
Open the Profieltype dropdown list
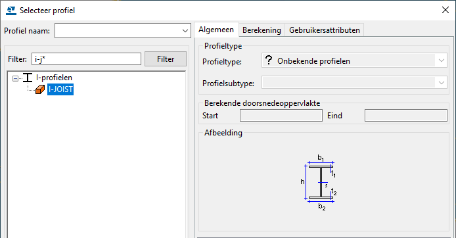(x=441, y=60)
